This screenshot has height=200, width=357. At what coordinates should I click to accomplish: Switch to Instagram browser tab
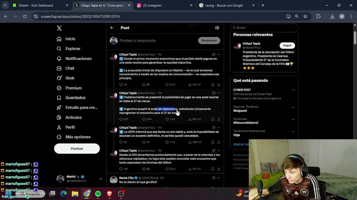165,5
